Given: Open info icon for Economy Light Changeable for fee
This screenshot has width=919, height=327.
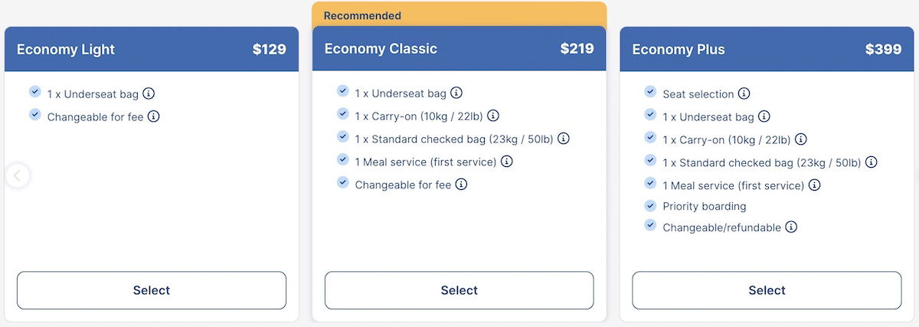Looking at the screenshot, I should [153, 116].
